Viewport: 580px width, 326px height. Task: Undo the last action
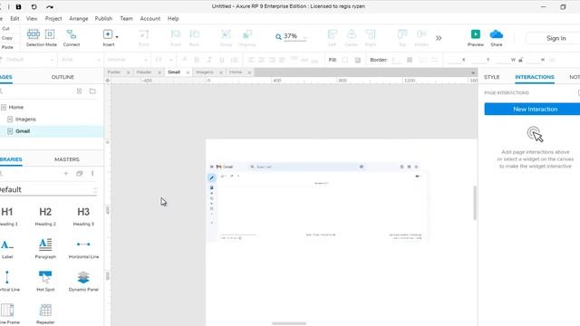tap(34, 6)
